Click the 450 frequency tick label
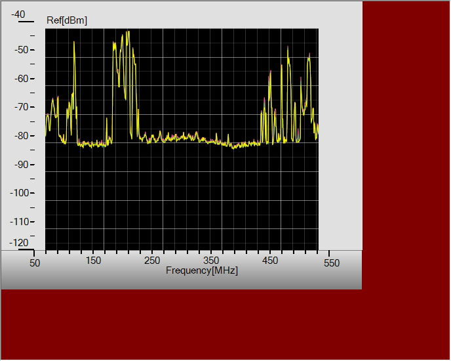Screen dimensions: 451x361 (270, 261)
